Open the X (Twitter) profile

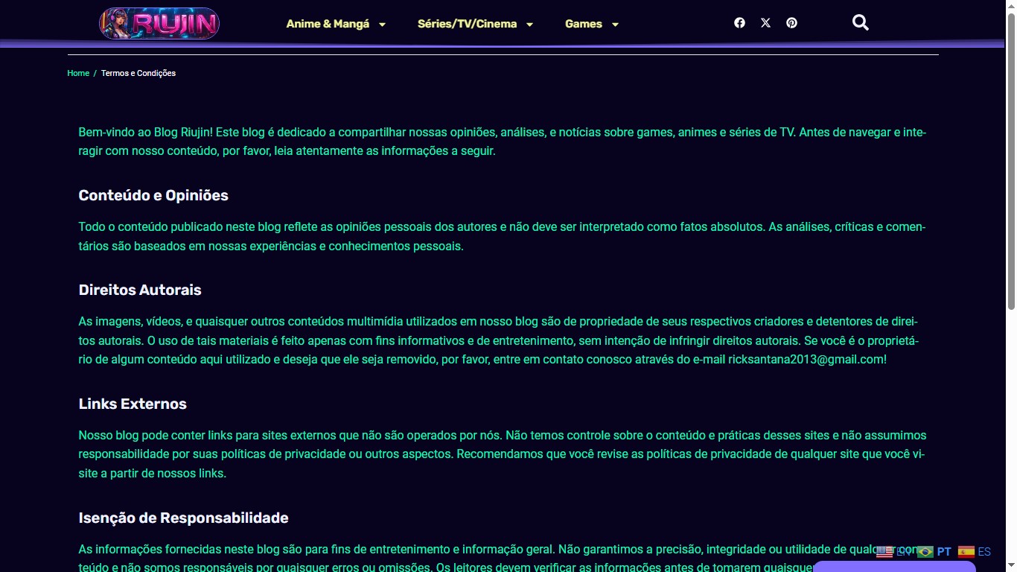pyautogui.click(x=765, y=22)
